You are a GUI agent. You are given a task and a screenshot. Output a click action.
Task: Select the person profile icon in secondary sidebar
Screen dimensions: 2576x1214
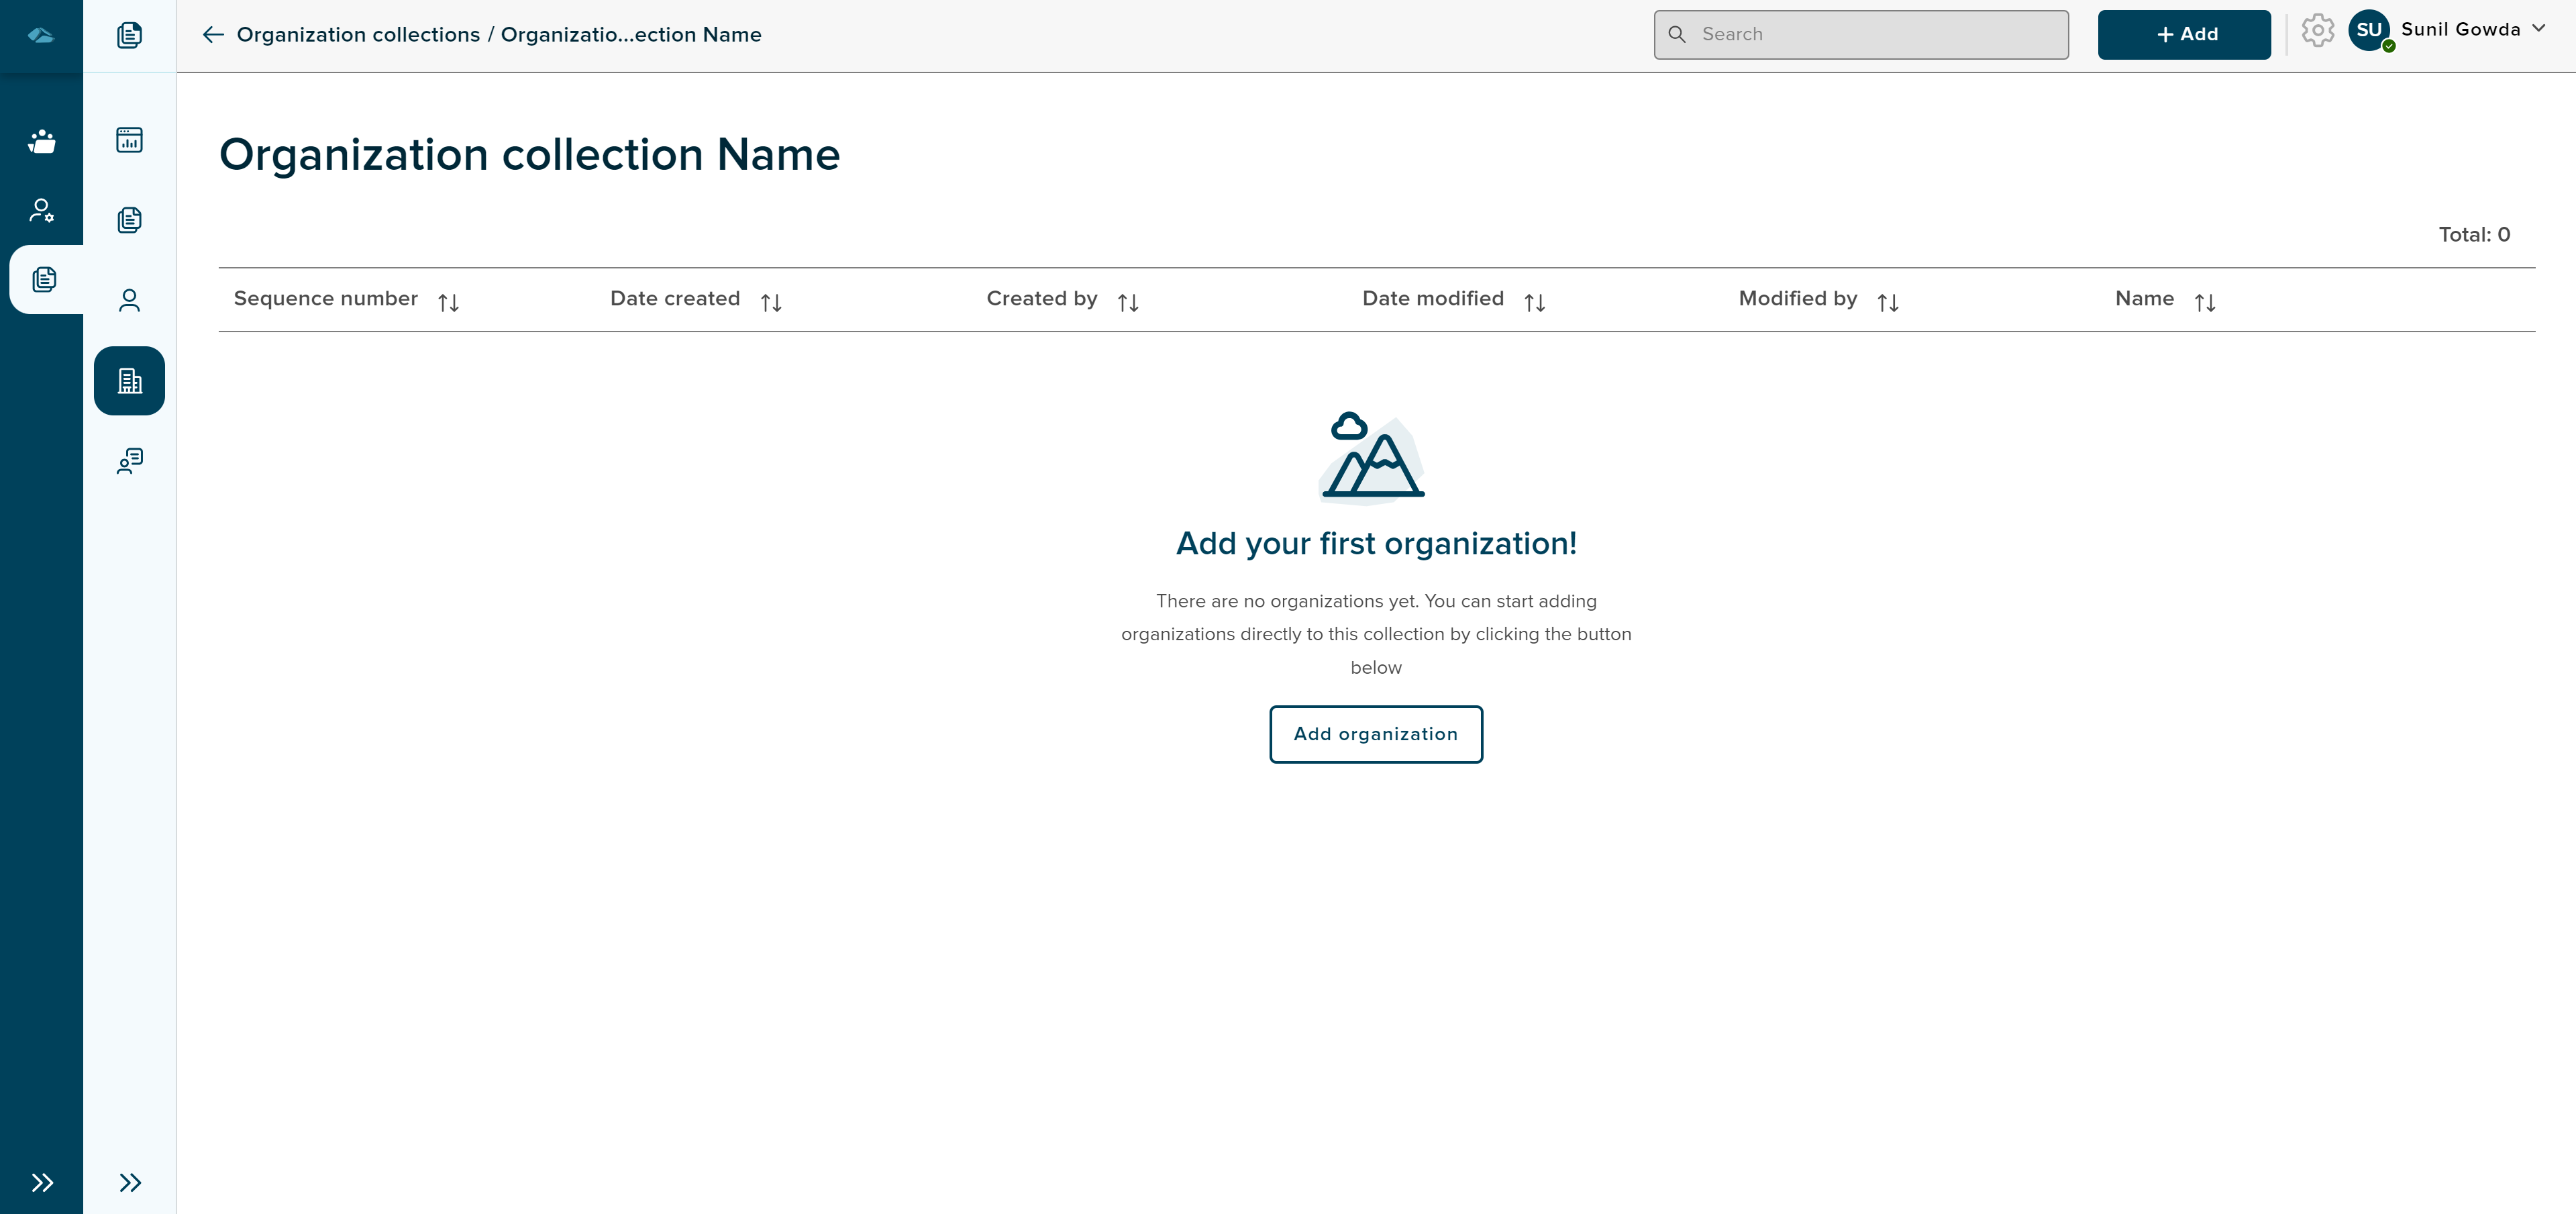point(129,300)
